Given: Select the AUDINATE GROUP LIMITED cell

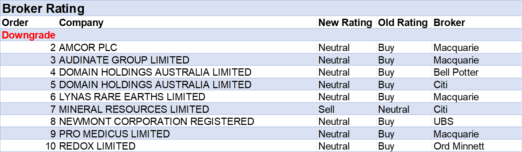Looking at the screenshot, I should click(124, 60).
